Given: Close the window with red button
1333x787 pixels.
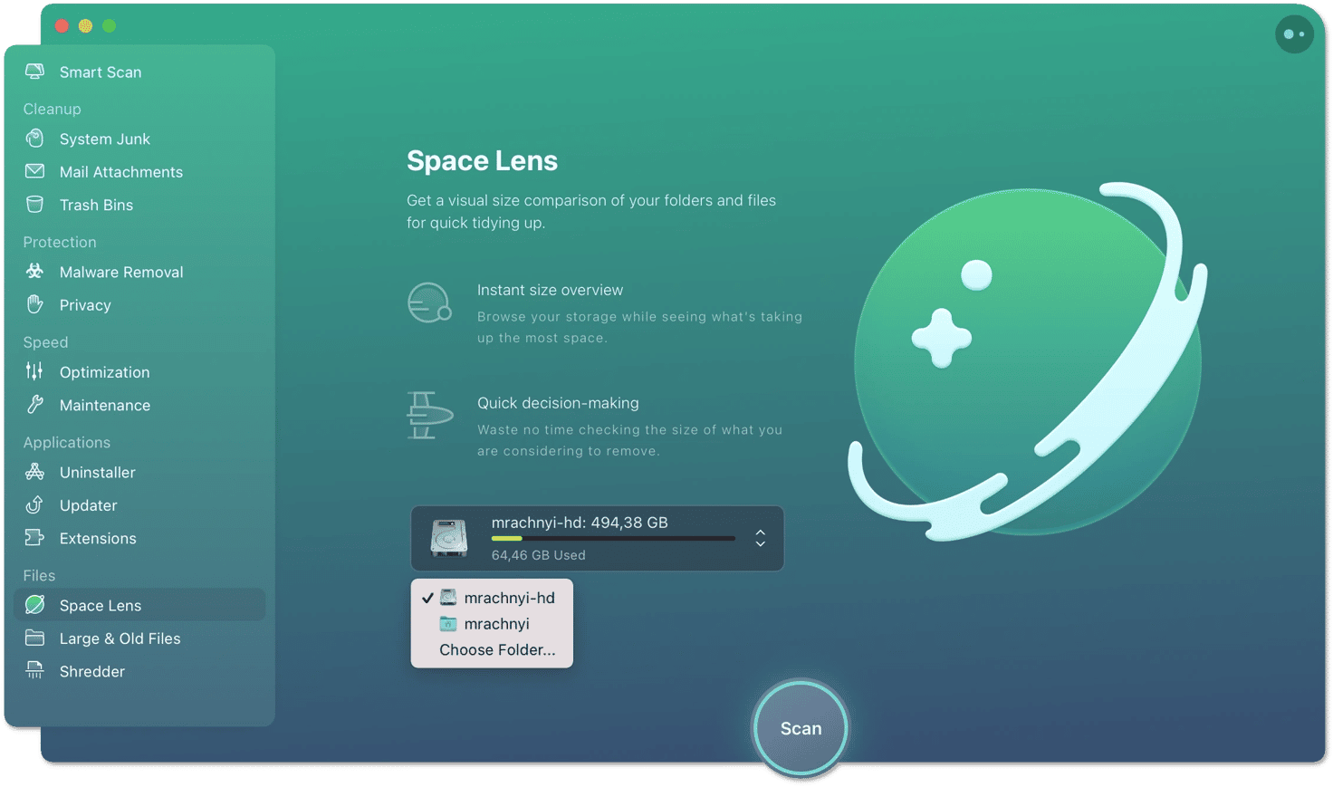Looking at the screenshot, I should 62,25.
